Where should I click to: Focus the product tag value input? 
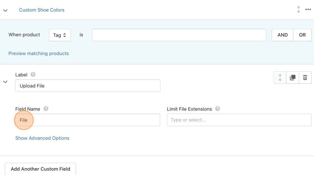point(179,35)
